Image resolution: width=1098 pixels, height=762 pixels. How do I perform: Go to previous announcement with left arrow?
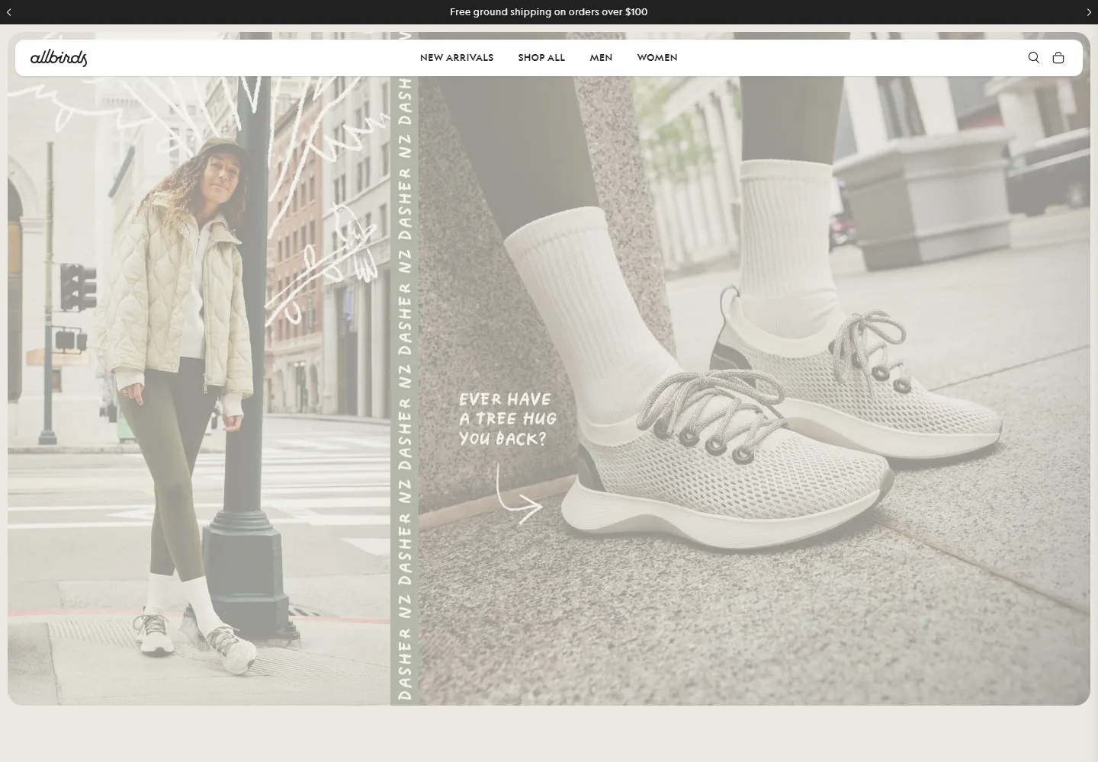[x=9, y=12]
